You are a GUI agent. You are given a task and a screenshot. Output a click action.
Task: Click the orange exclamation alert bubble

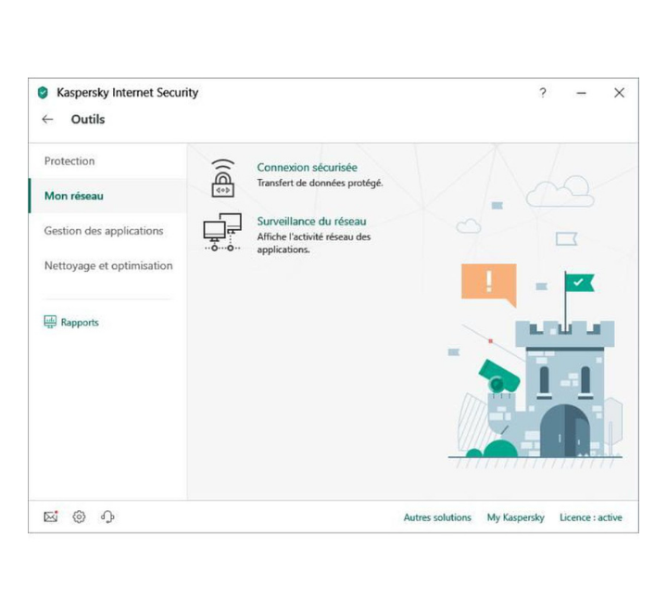coord(488,282)
